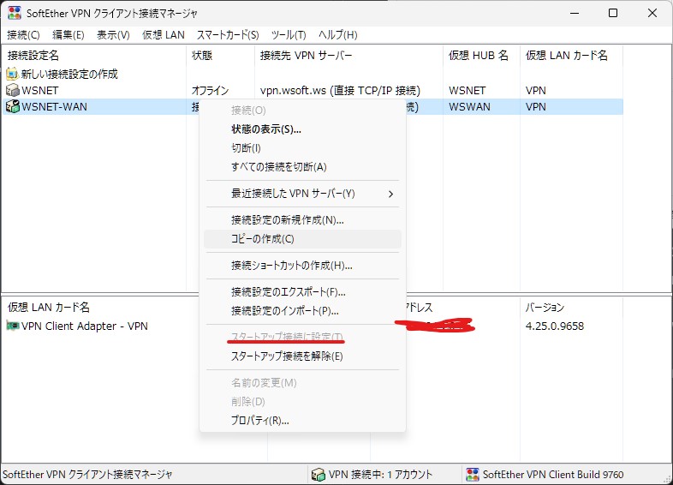This screenshot has height=485, width=673.
Task: Click VPN card name in WSNET-WAN row
Action: coord(536,107)
